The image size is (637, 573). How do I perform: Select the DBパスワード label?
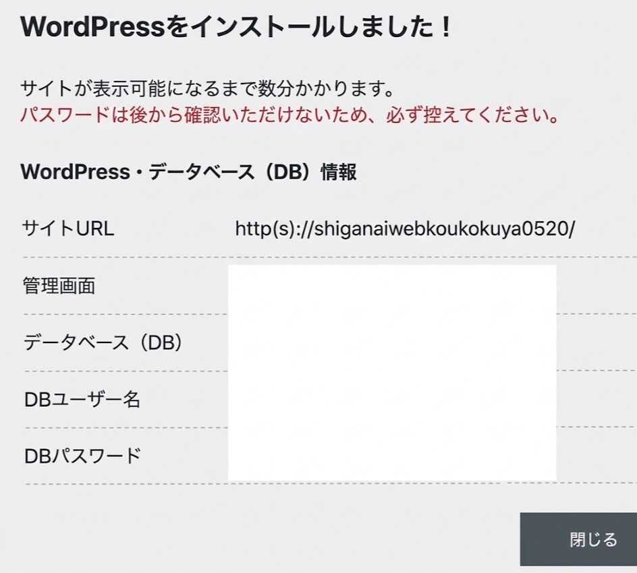82,456
